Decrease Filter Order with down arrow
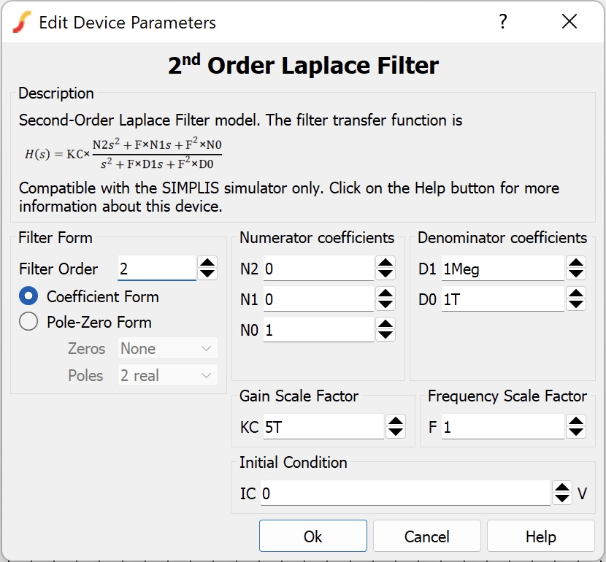Viewport: 606px width, 562px height. [x=207, y=274]
